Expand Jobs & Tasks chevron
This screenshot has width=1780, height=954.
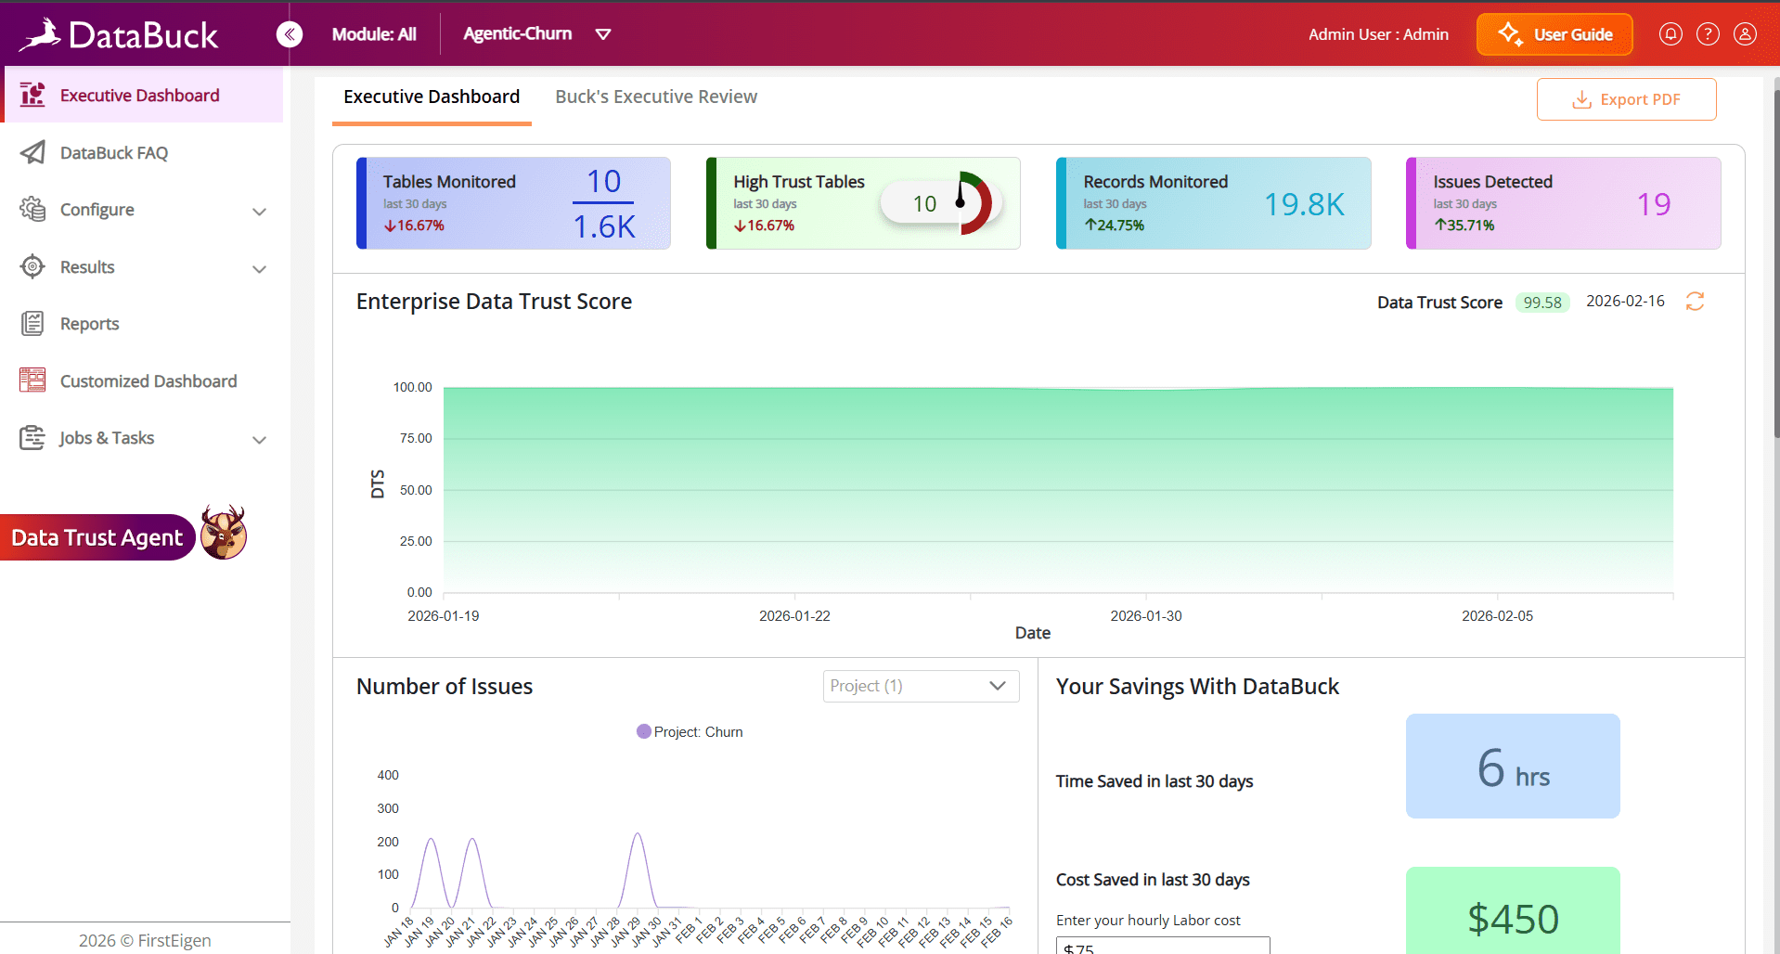tap(260, 440)
